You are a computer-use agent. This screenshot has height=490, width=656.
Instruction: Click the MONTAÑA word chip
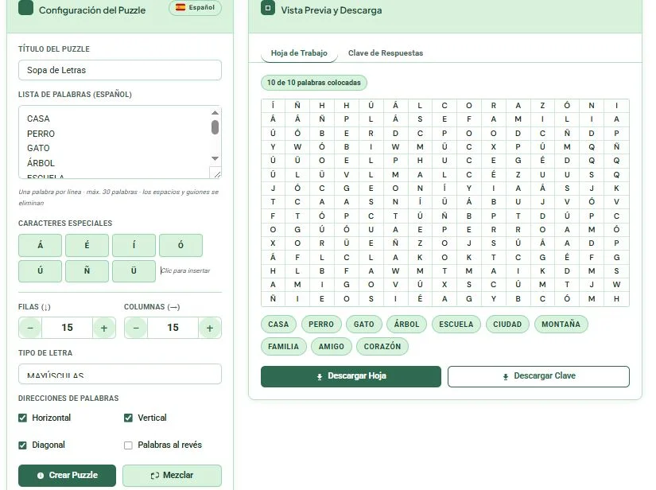[561, 324]
